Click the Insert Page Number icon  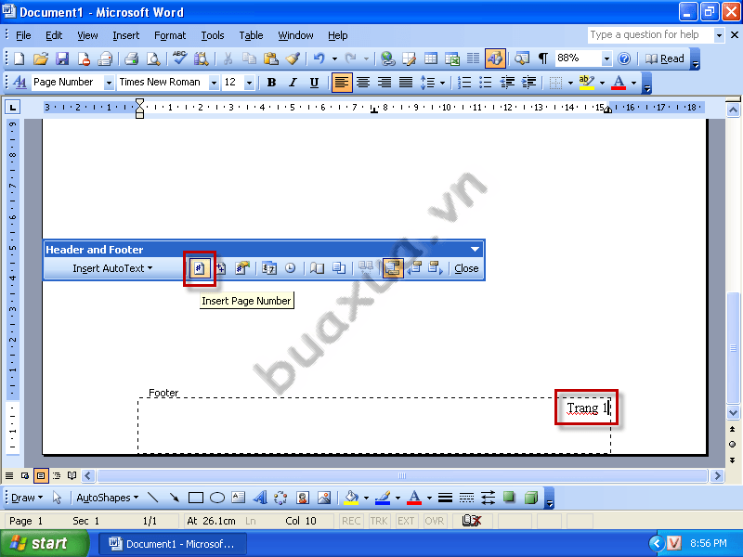point(199,268)
